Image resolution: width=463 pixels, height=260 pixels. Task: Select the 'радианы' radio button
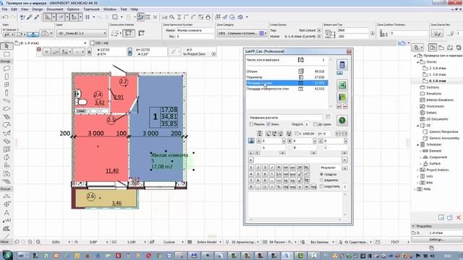point(321,180)
